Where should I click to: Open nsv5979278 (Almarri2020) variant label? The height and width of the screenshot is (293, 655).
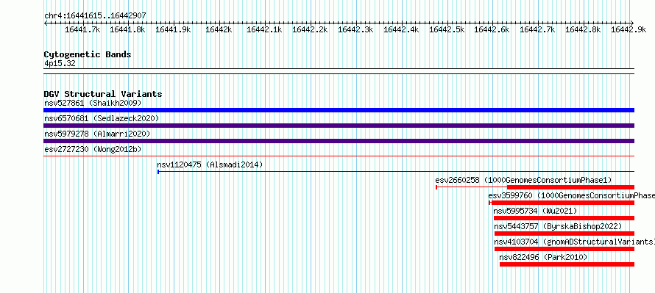(x=97, y=134)
